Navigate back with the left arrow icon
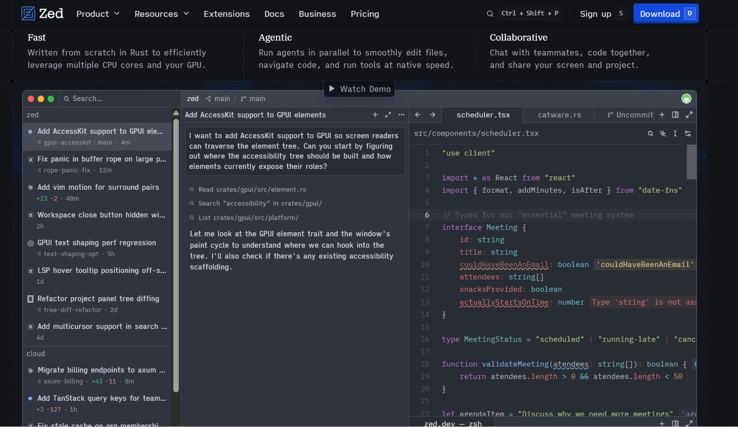The image size is (738, 427). pyautogui.click(x=418, y=114)
